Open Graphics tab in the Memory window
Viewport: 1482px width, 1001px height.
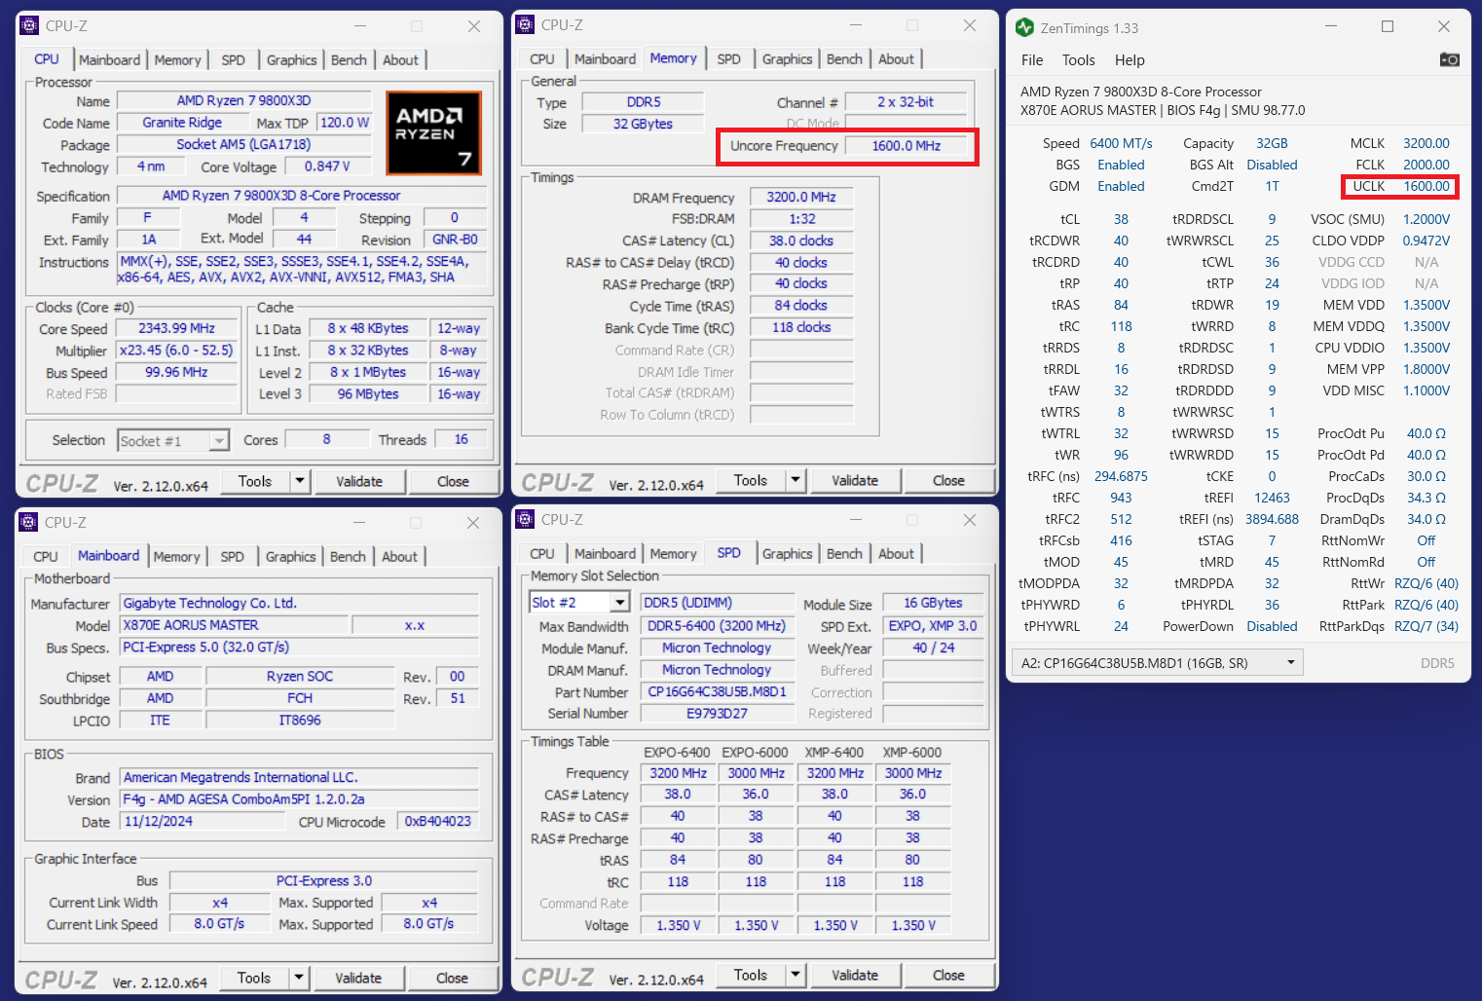coord(787,59)
